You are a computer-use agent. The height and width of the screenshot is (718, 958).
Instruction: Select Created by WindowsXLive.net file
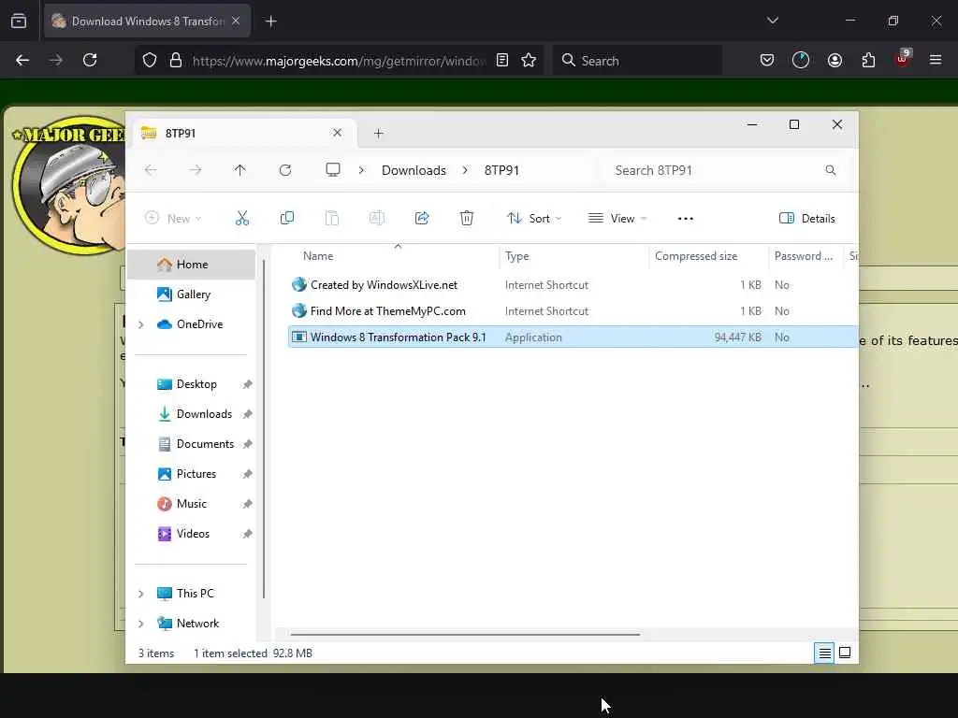(x=385, y=285)
